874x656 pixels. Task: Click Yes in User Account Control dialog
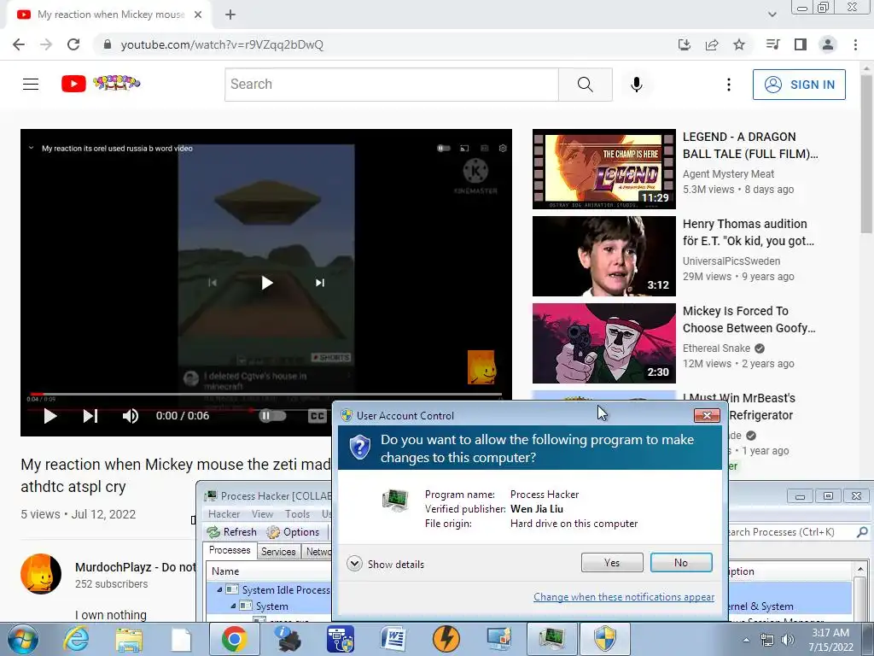click(611, 562)
